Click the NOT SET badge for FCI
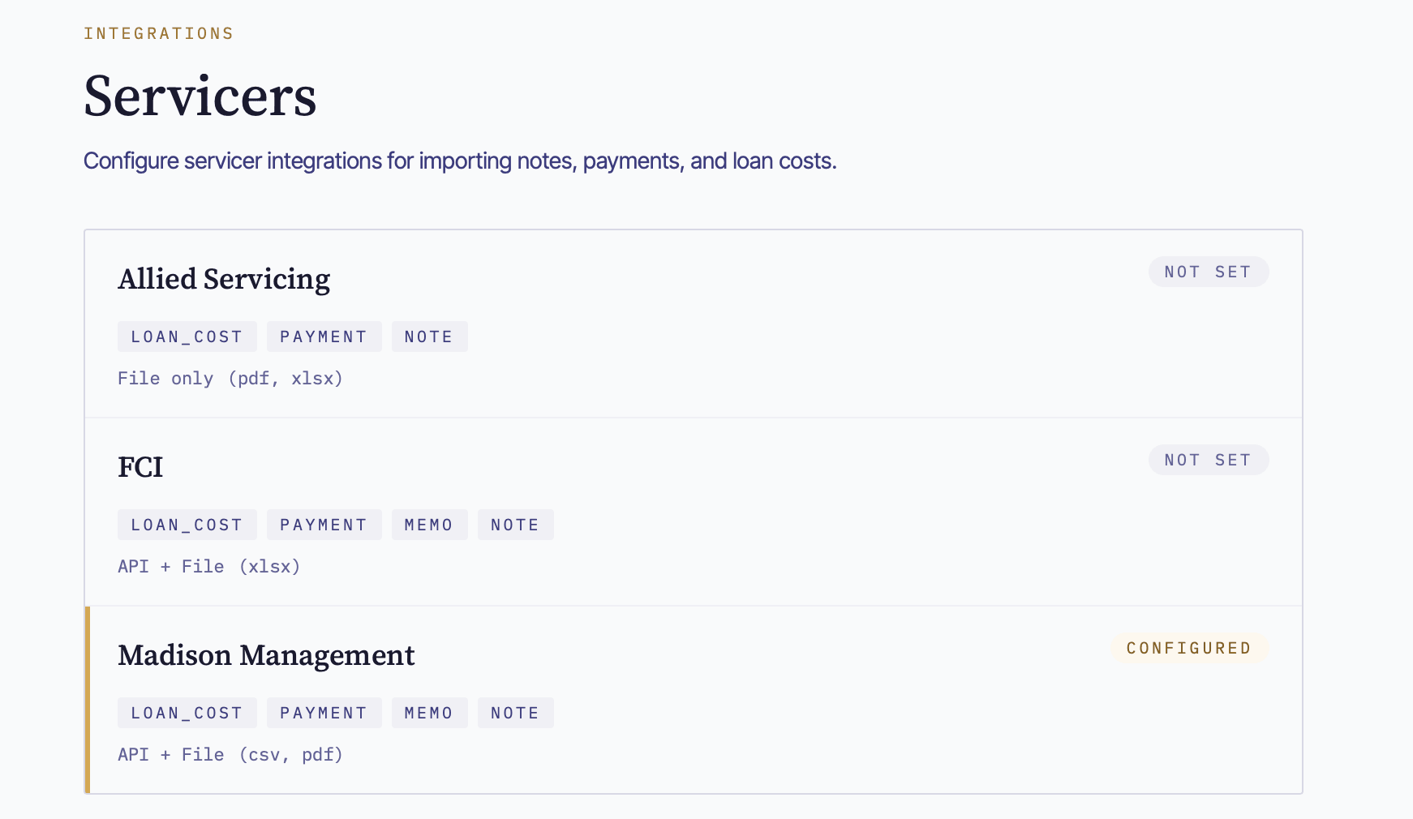This screenshot has width=1413, height=819. 1209,460
